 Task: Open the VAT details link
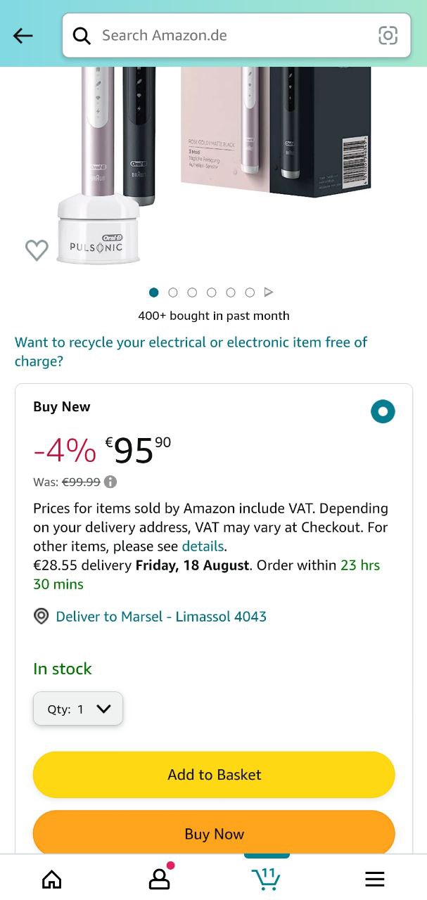click(x=203, y=546)
